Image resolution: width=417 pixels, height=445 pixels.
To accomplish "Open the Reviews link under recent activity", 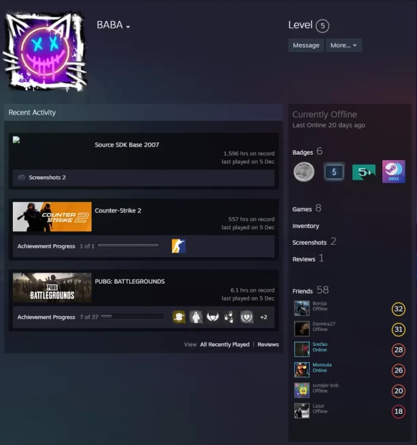I will point(268,345).
